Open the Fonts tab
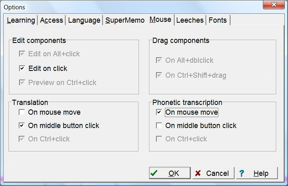 click(x=218, y=20)
